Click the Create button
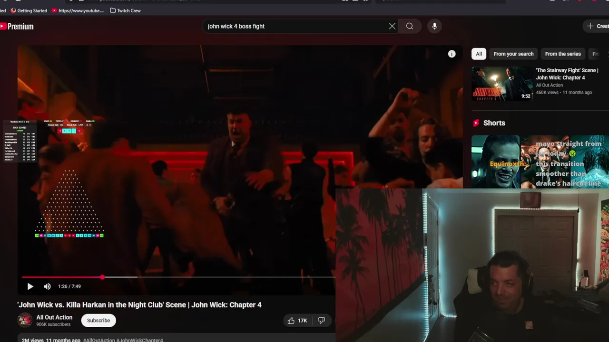 pos(597,26)
